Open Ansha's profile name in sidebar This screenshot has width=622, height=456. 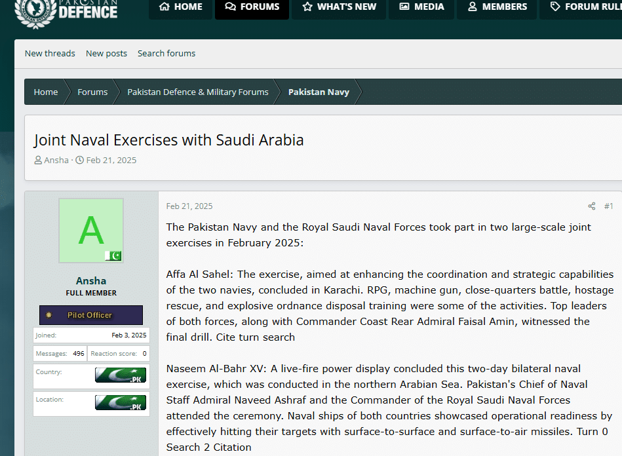[x=91, y=280]
